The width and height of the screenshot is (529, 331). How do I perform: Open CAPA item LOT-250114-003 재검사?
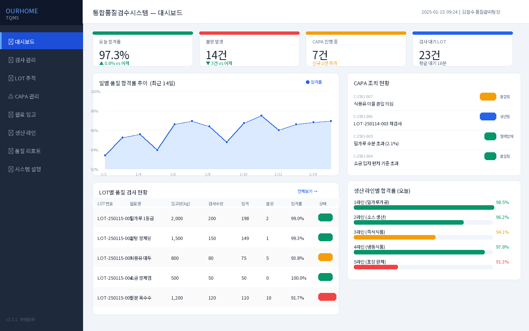378,124
